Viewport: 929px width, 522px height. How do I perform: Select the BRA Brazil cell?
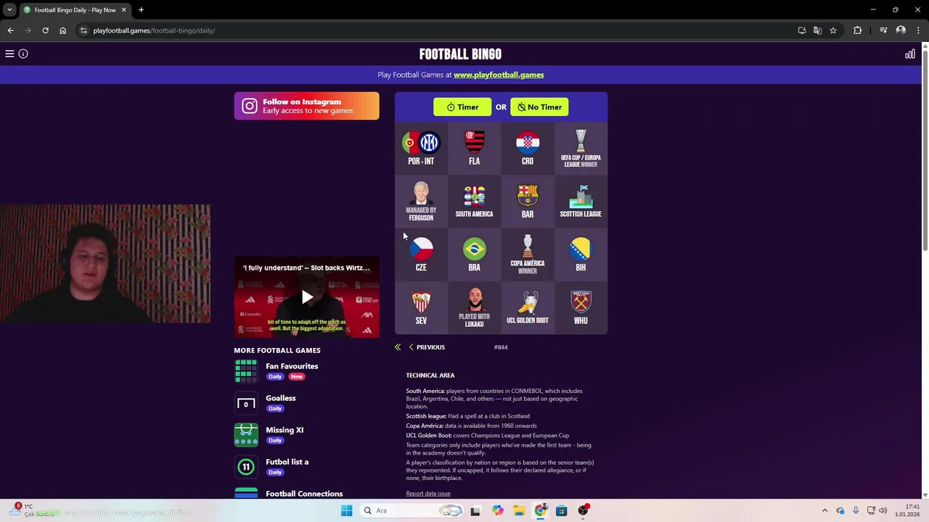(x=475, y=254)
